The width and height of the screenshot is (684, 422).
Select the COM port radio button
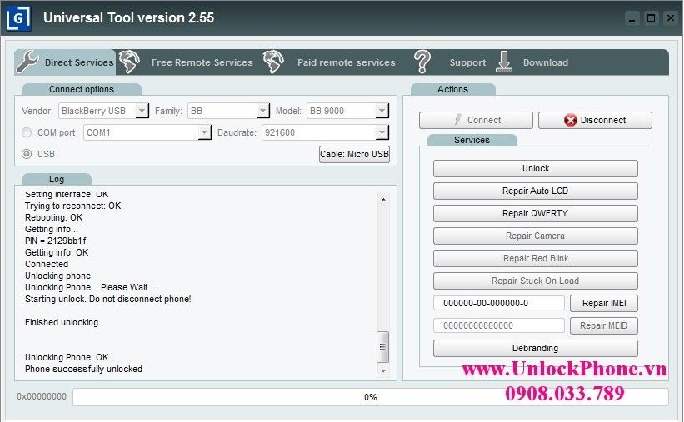[27, 132]
